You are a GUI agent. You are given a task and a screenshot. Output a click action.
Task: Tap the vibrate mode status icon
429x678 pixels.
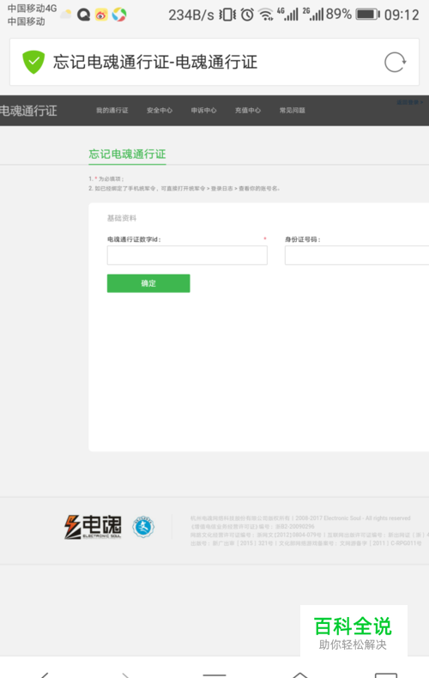point(227,15)
